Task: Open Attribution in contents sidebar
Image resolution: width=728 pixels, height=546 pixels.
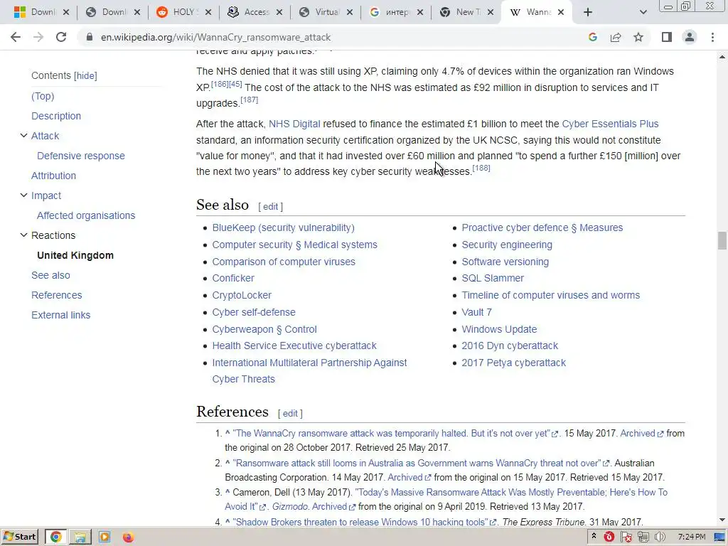Action: [53, 176]
